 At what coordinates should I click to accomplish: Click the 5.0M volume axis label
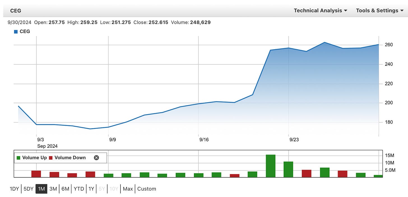[x=390, y=170]
